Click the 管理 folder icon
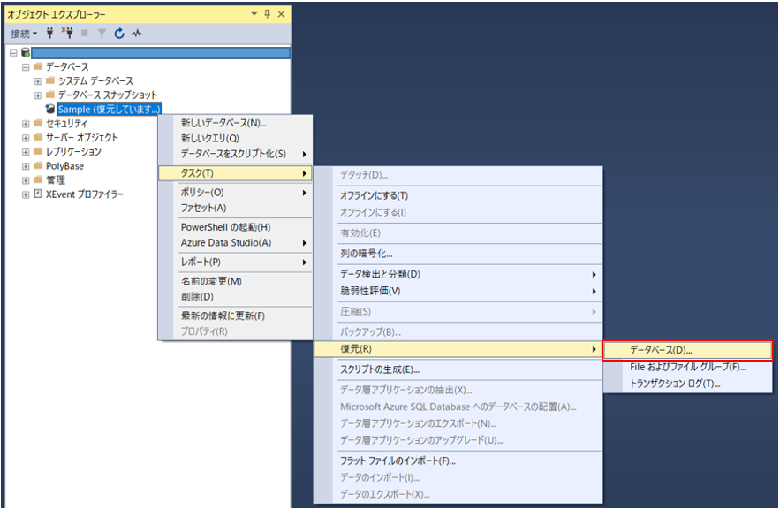 [x=38, y=179]
